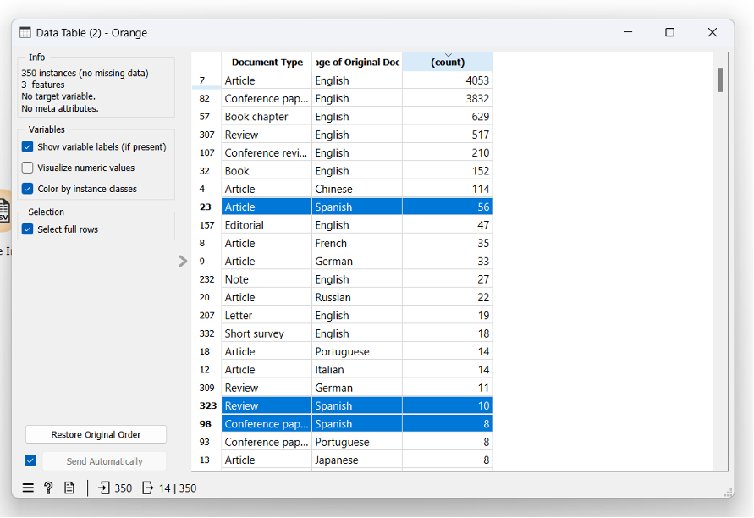
Task: Toggle Color by instance classes
Action: coord(28,189)
